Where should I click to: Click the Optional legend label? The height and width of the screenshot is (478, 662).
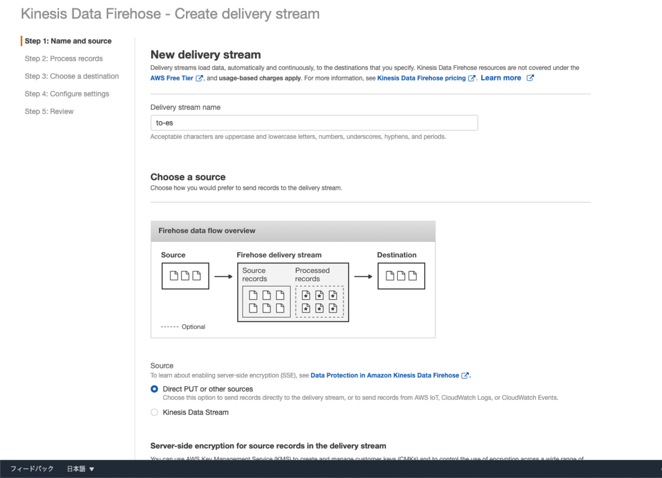pos(193,327)
